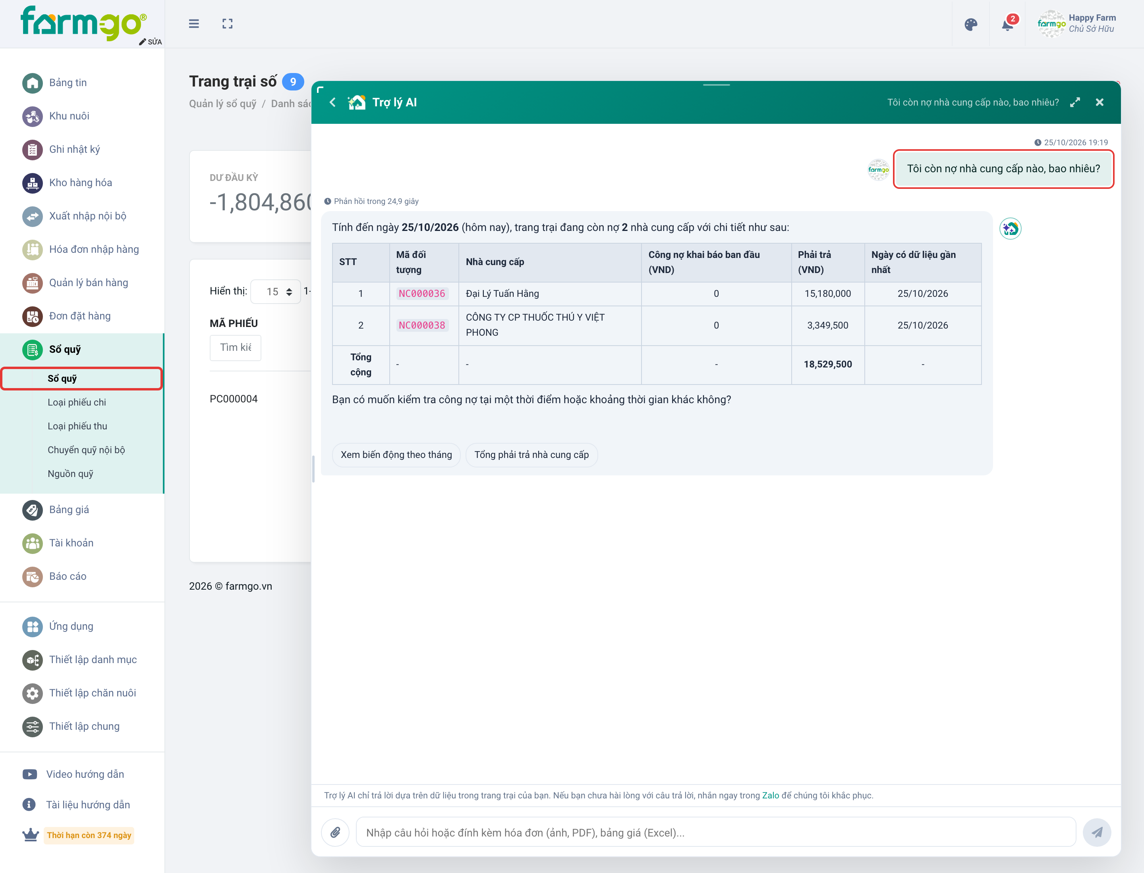The width and height of the screenshot is (1144, 873).
Task: Open Nguồn quỹ submenu item
Action: (x=71, y=474)
